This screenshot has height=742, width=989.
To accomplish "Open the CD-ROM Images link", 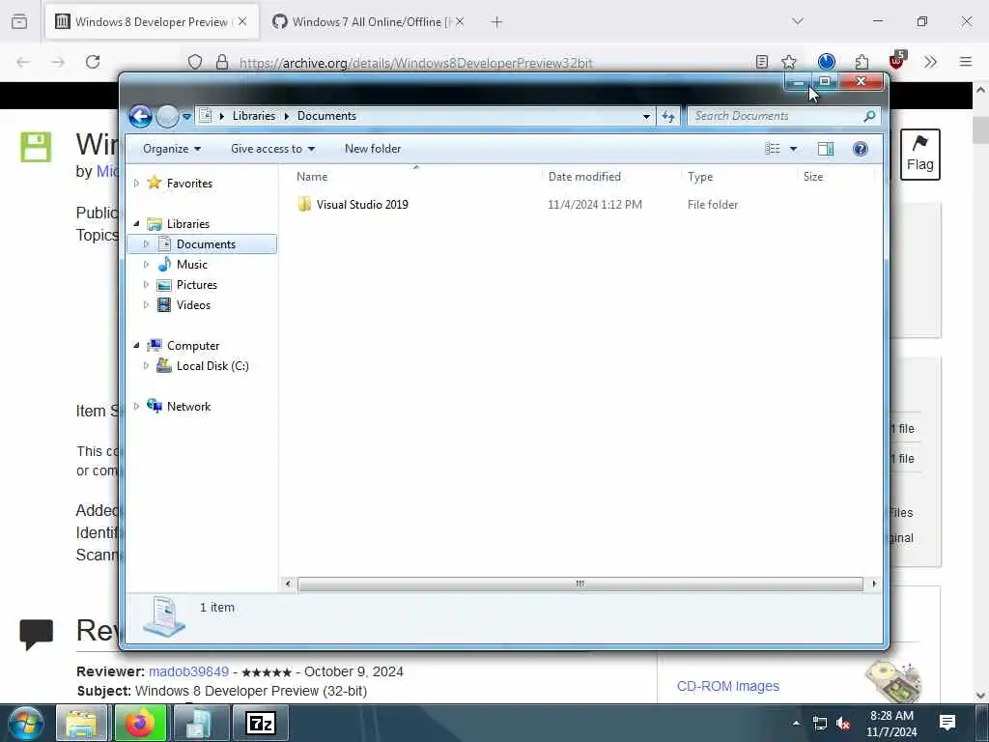I will (x=728, y=687).
